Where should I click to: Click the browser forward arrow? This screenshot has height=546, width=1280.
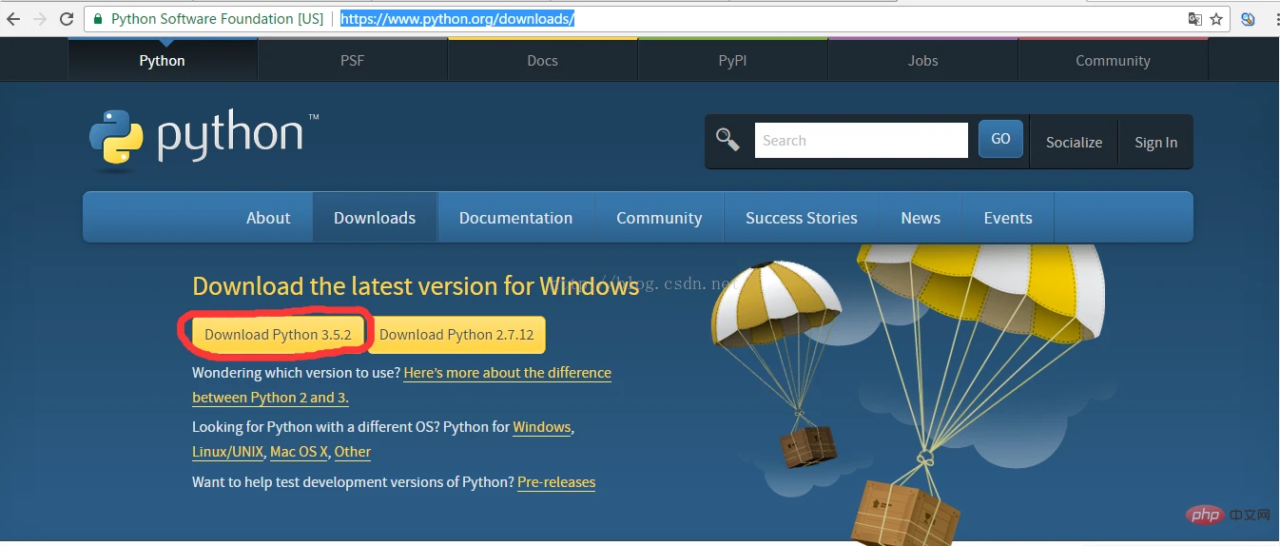coord(40,19)
